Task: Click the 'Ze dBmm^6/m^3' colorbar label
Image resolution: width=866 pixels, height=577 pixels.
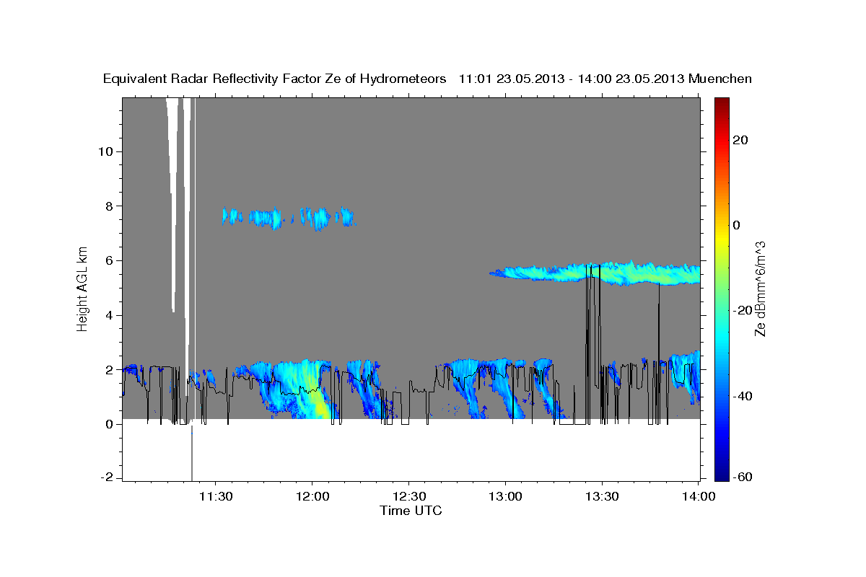Action: tap(760, 288)
